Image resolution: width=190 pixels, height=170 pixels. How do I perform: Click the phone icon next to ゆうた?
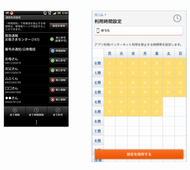tap(98, 31)
